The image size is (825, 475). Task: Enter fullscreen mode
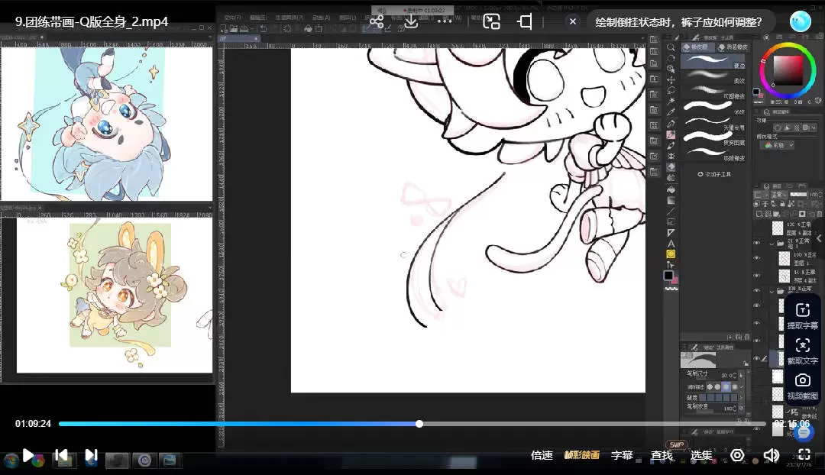tap(804, 455)
